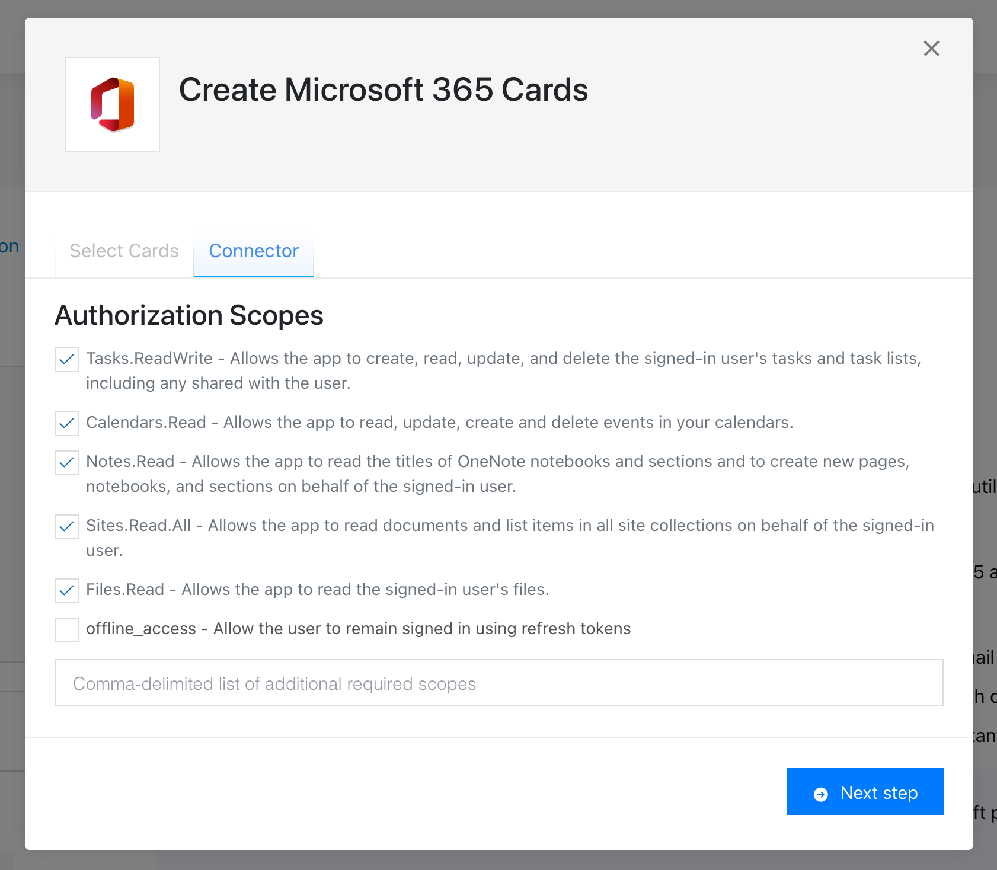Switch to the Select Cards tab

coord(124,251)
